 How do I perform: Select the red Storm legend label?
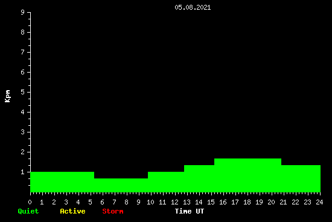113,211
